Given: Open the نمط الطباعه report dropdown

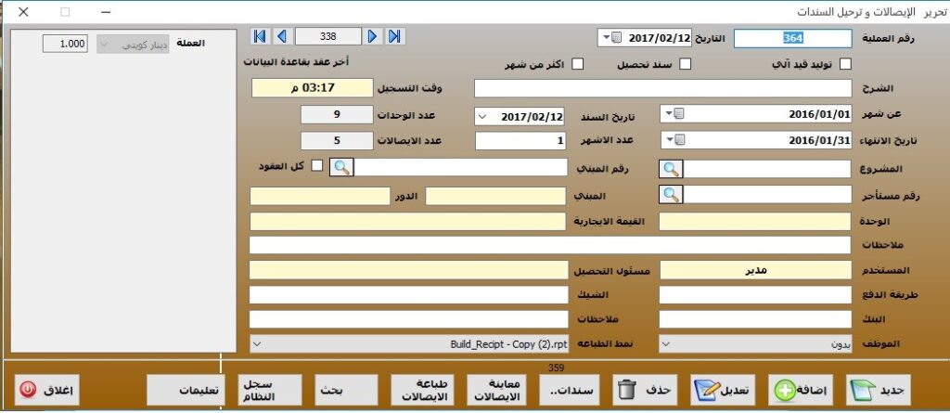Looking at the screenshot, I should [x=257, y=344].
